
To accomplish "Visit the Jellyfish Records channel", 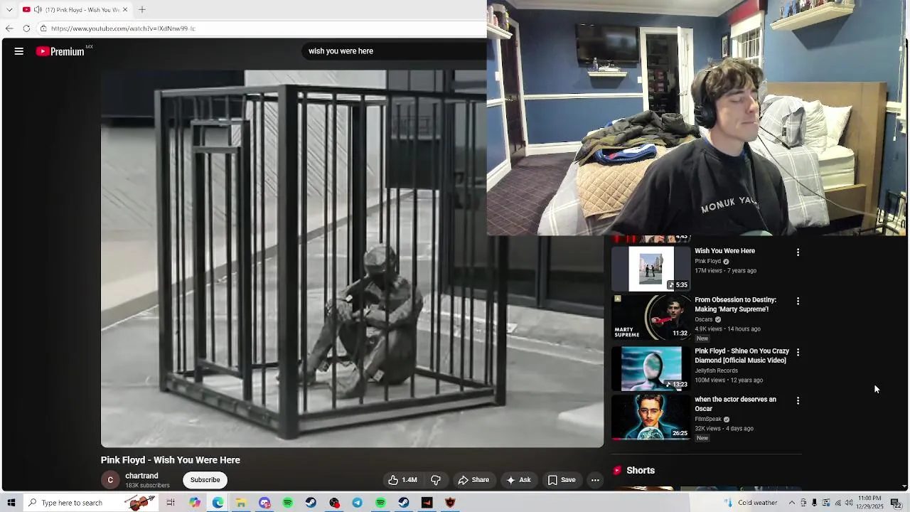I will click(x=716, y=370).
